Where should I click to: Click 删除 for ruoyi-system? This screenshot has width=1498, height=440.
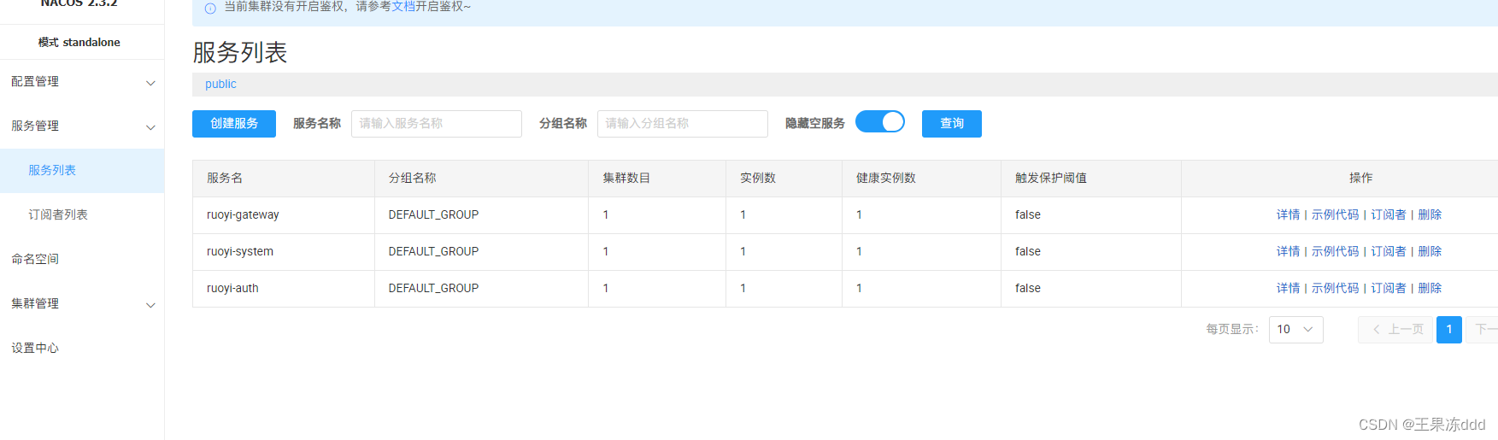(1430, 252)
